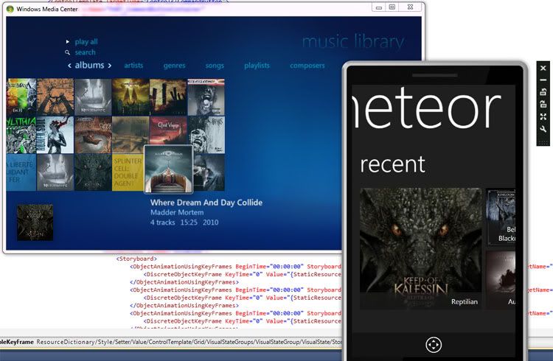Minimize the phone emulator from its toolbar
The image size is (553, 361).
[x=543, y=80]
